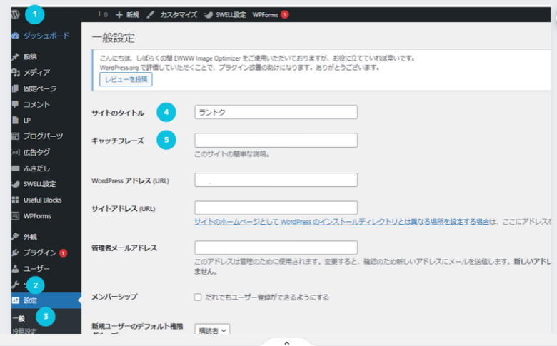
Task: Click the comment bubble icon beside コメント
Action: click(x=15, y=104)
